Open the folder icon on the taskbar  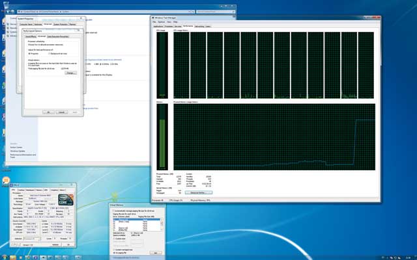click(x=13, y=257)
